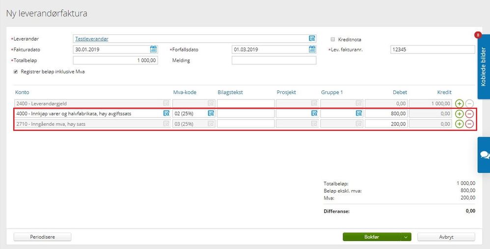Open calendar picker for Fakturadato

tap(154, 50)
